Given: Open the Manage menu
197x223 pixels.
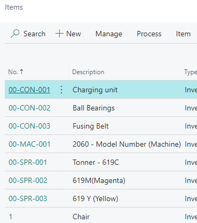Looking at the screenshot, I should point(109,34).
